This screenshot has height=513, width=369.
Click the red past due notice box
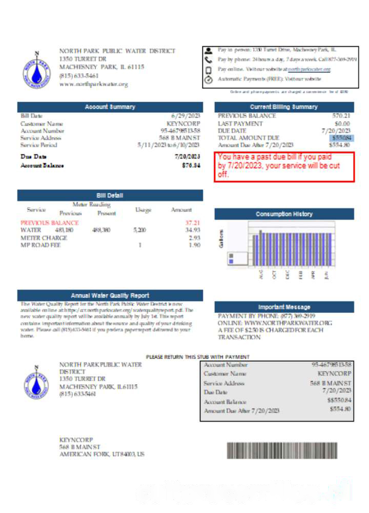pos(283,167)
